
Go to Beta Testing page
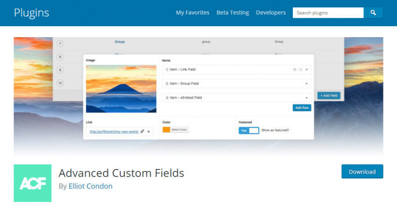point(233,13)
